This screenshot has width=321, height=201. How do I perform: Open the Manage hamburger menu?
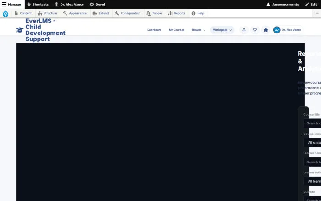click(11, 4)
